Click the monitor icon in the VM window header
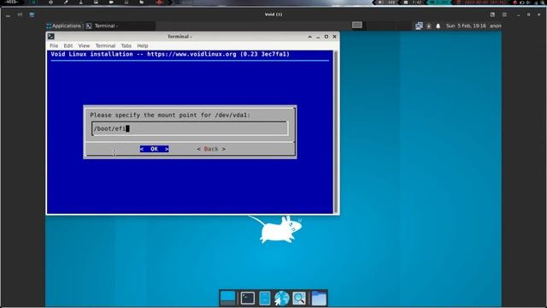547x308 pixels. 32,15
